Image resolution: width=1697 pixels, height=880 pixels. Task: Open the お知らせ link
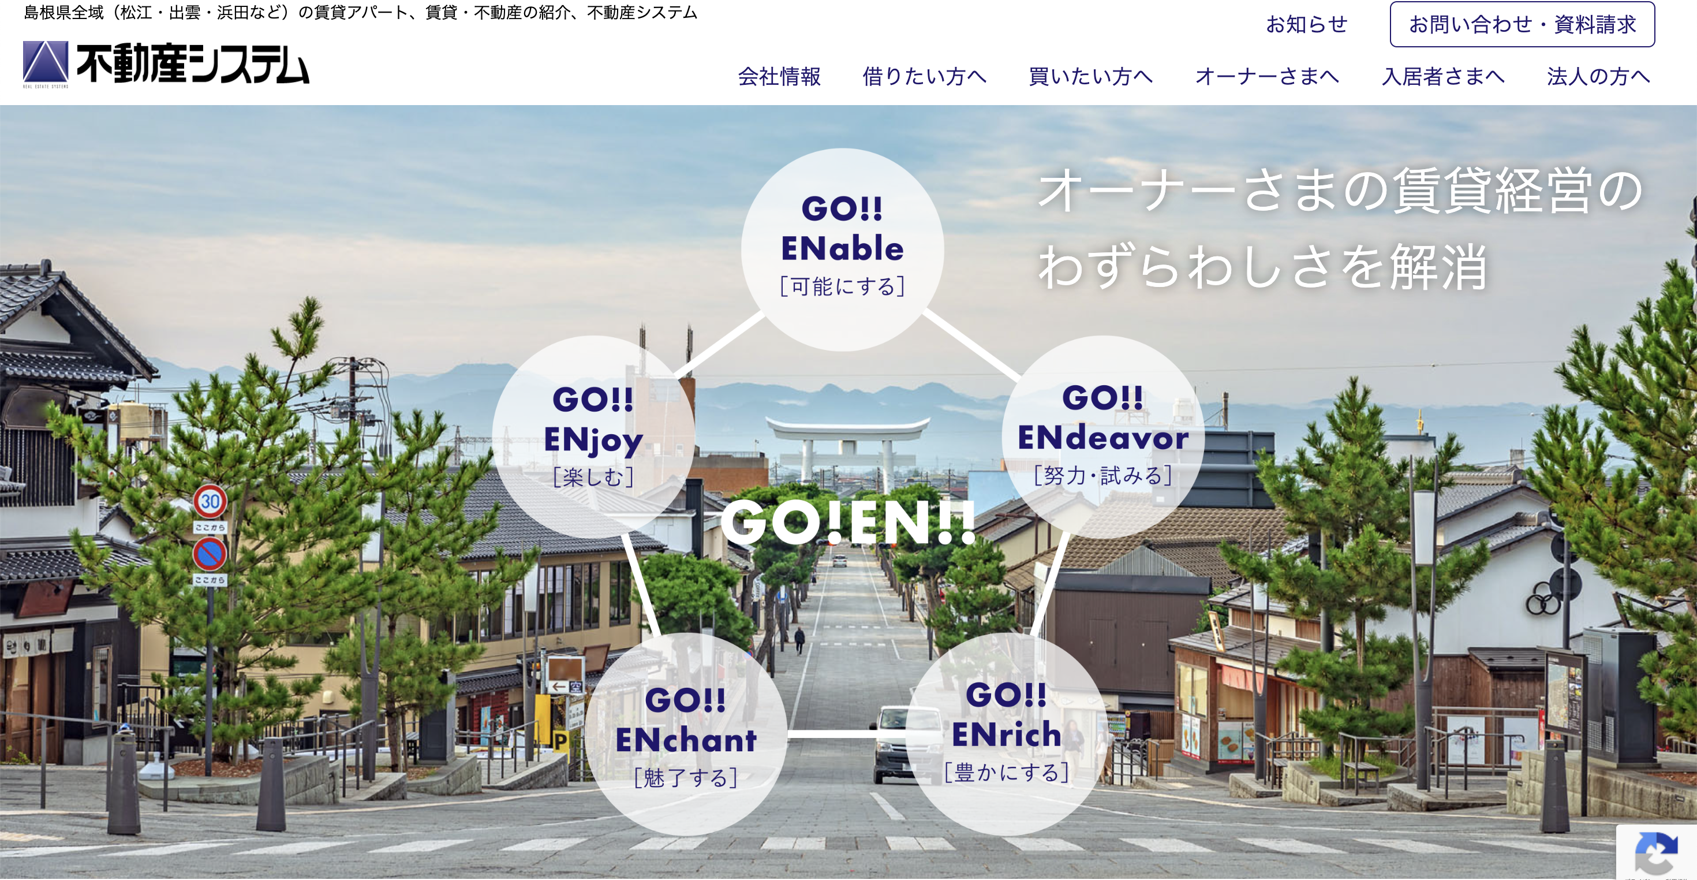[1306, 24]
